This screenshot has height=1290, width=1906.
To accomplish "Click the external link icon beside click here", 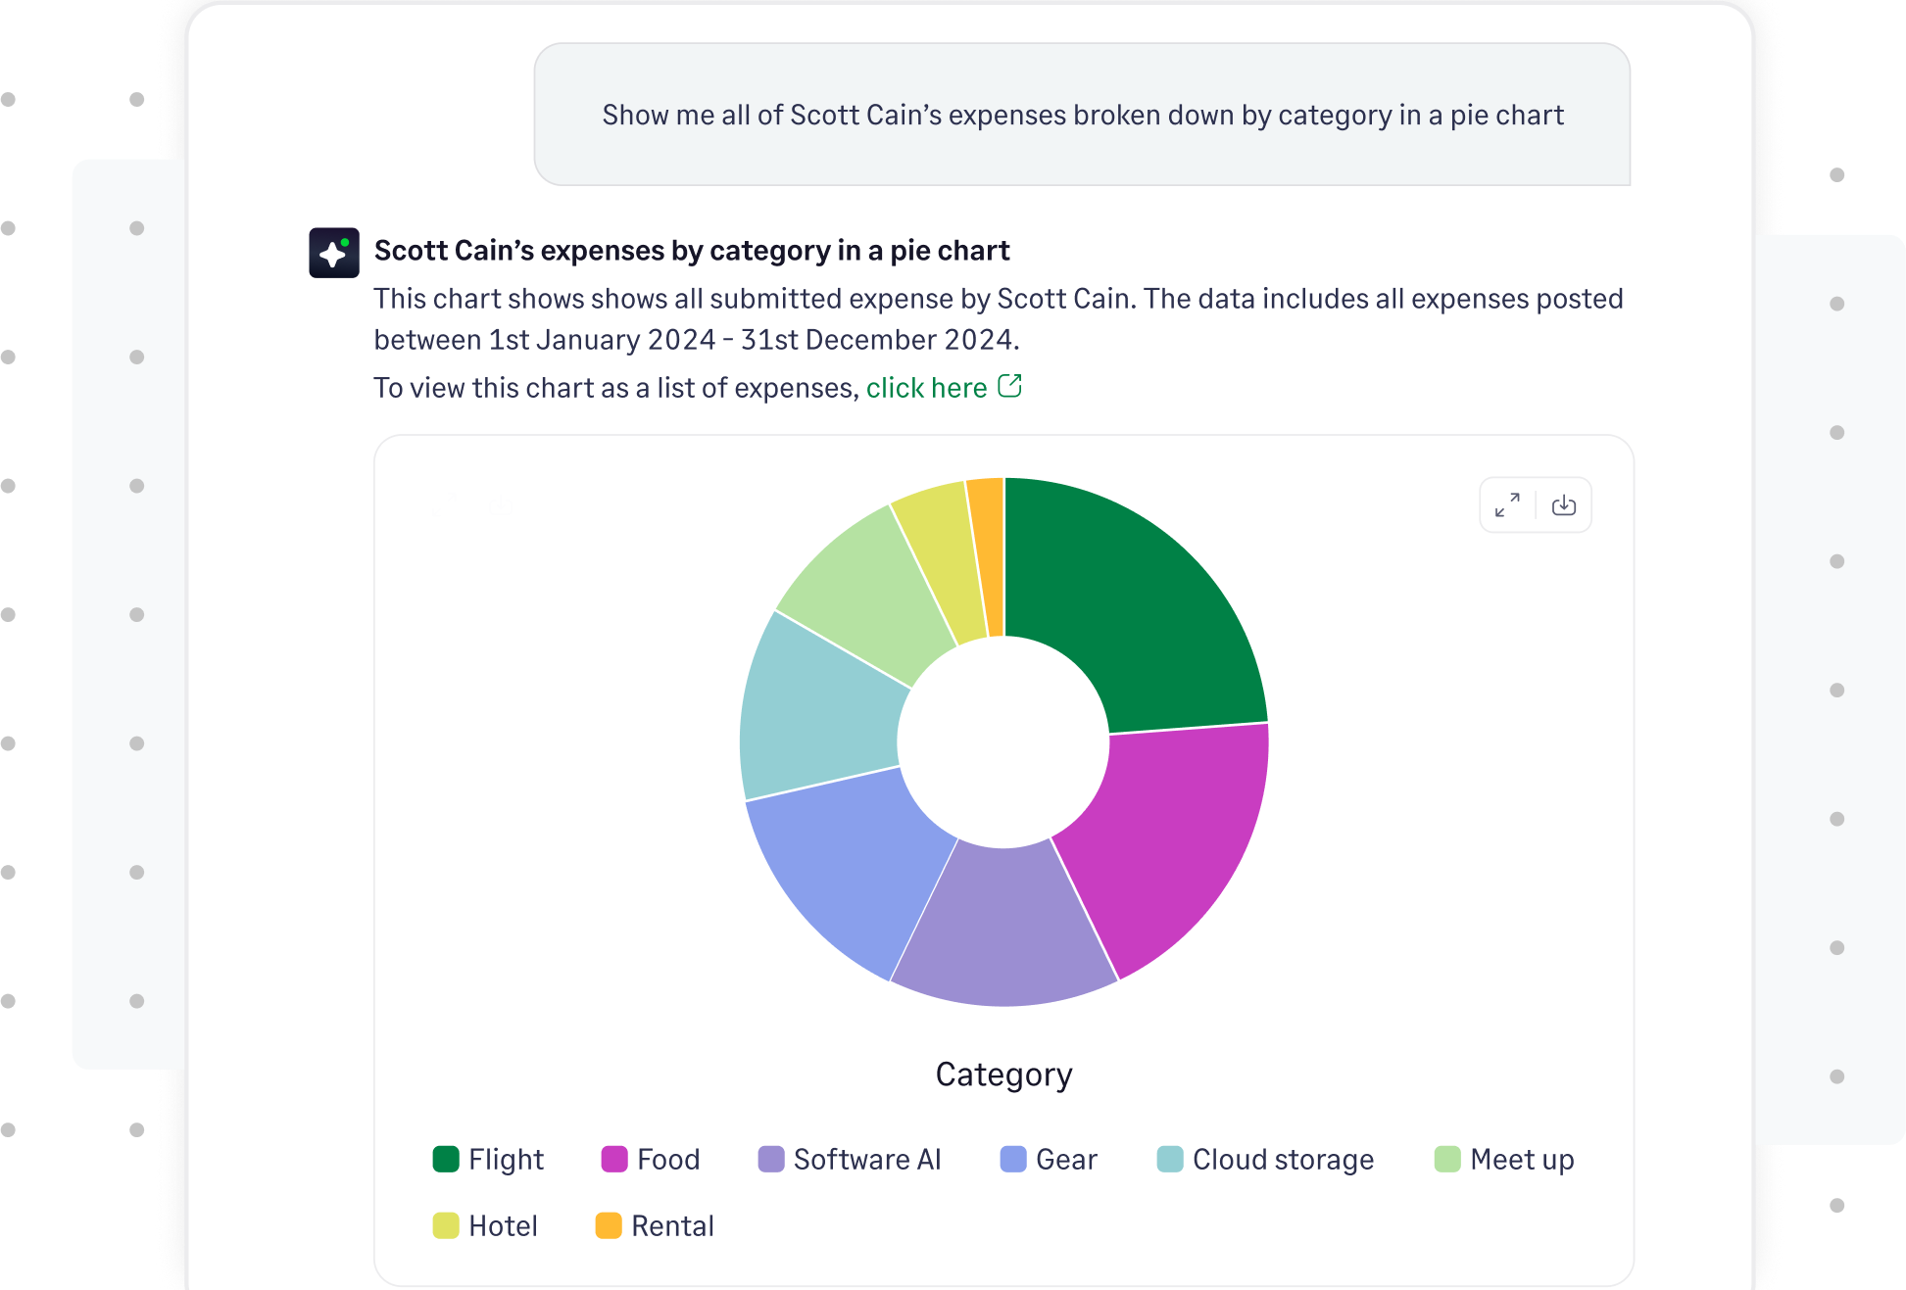I will click(x=1010, y=386).
